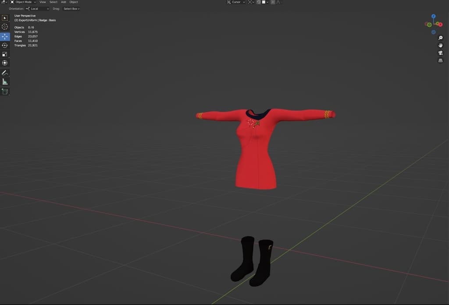Open the View menu
The width and height of the screenshot is (449, 305).
pyautogui.click(x=43, y=2)
